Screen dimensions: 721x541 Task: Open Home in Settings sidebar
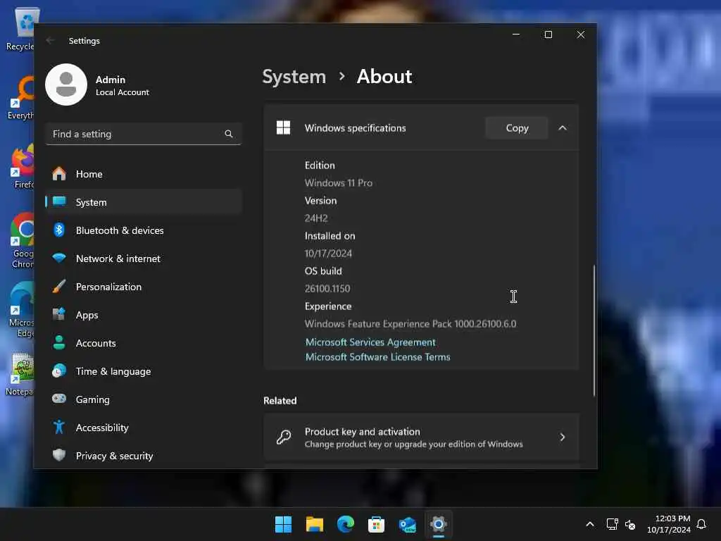pyautogui.click(x=144, y=174)
